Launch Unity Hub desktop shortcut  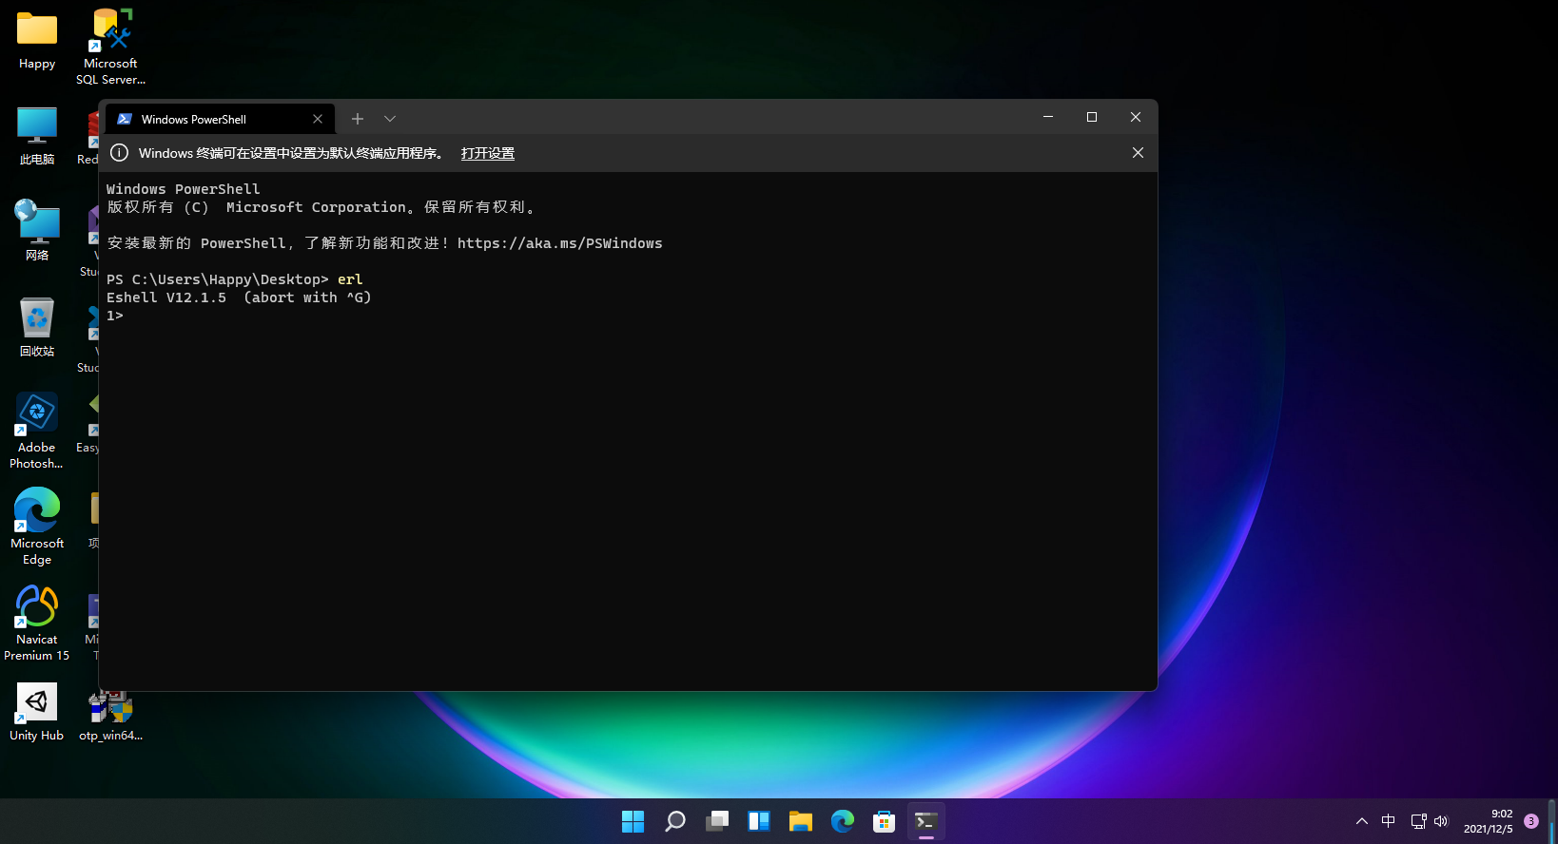37,712
